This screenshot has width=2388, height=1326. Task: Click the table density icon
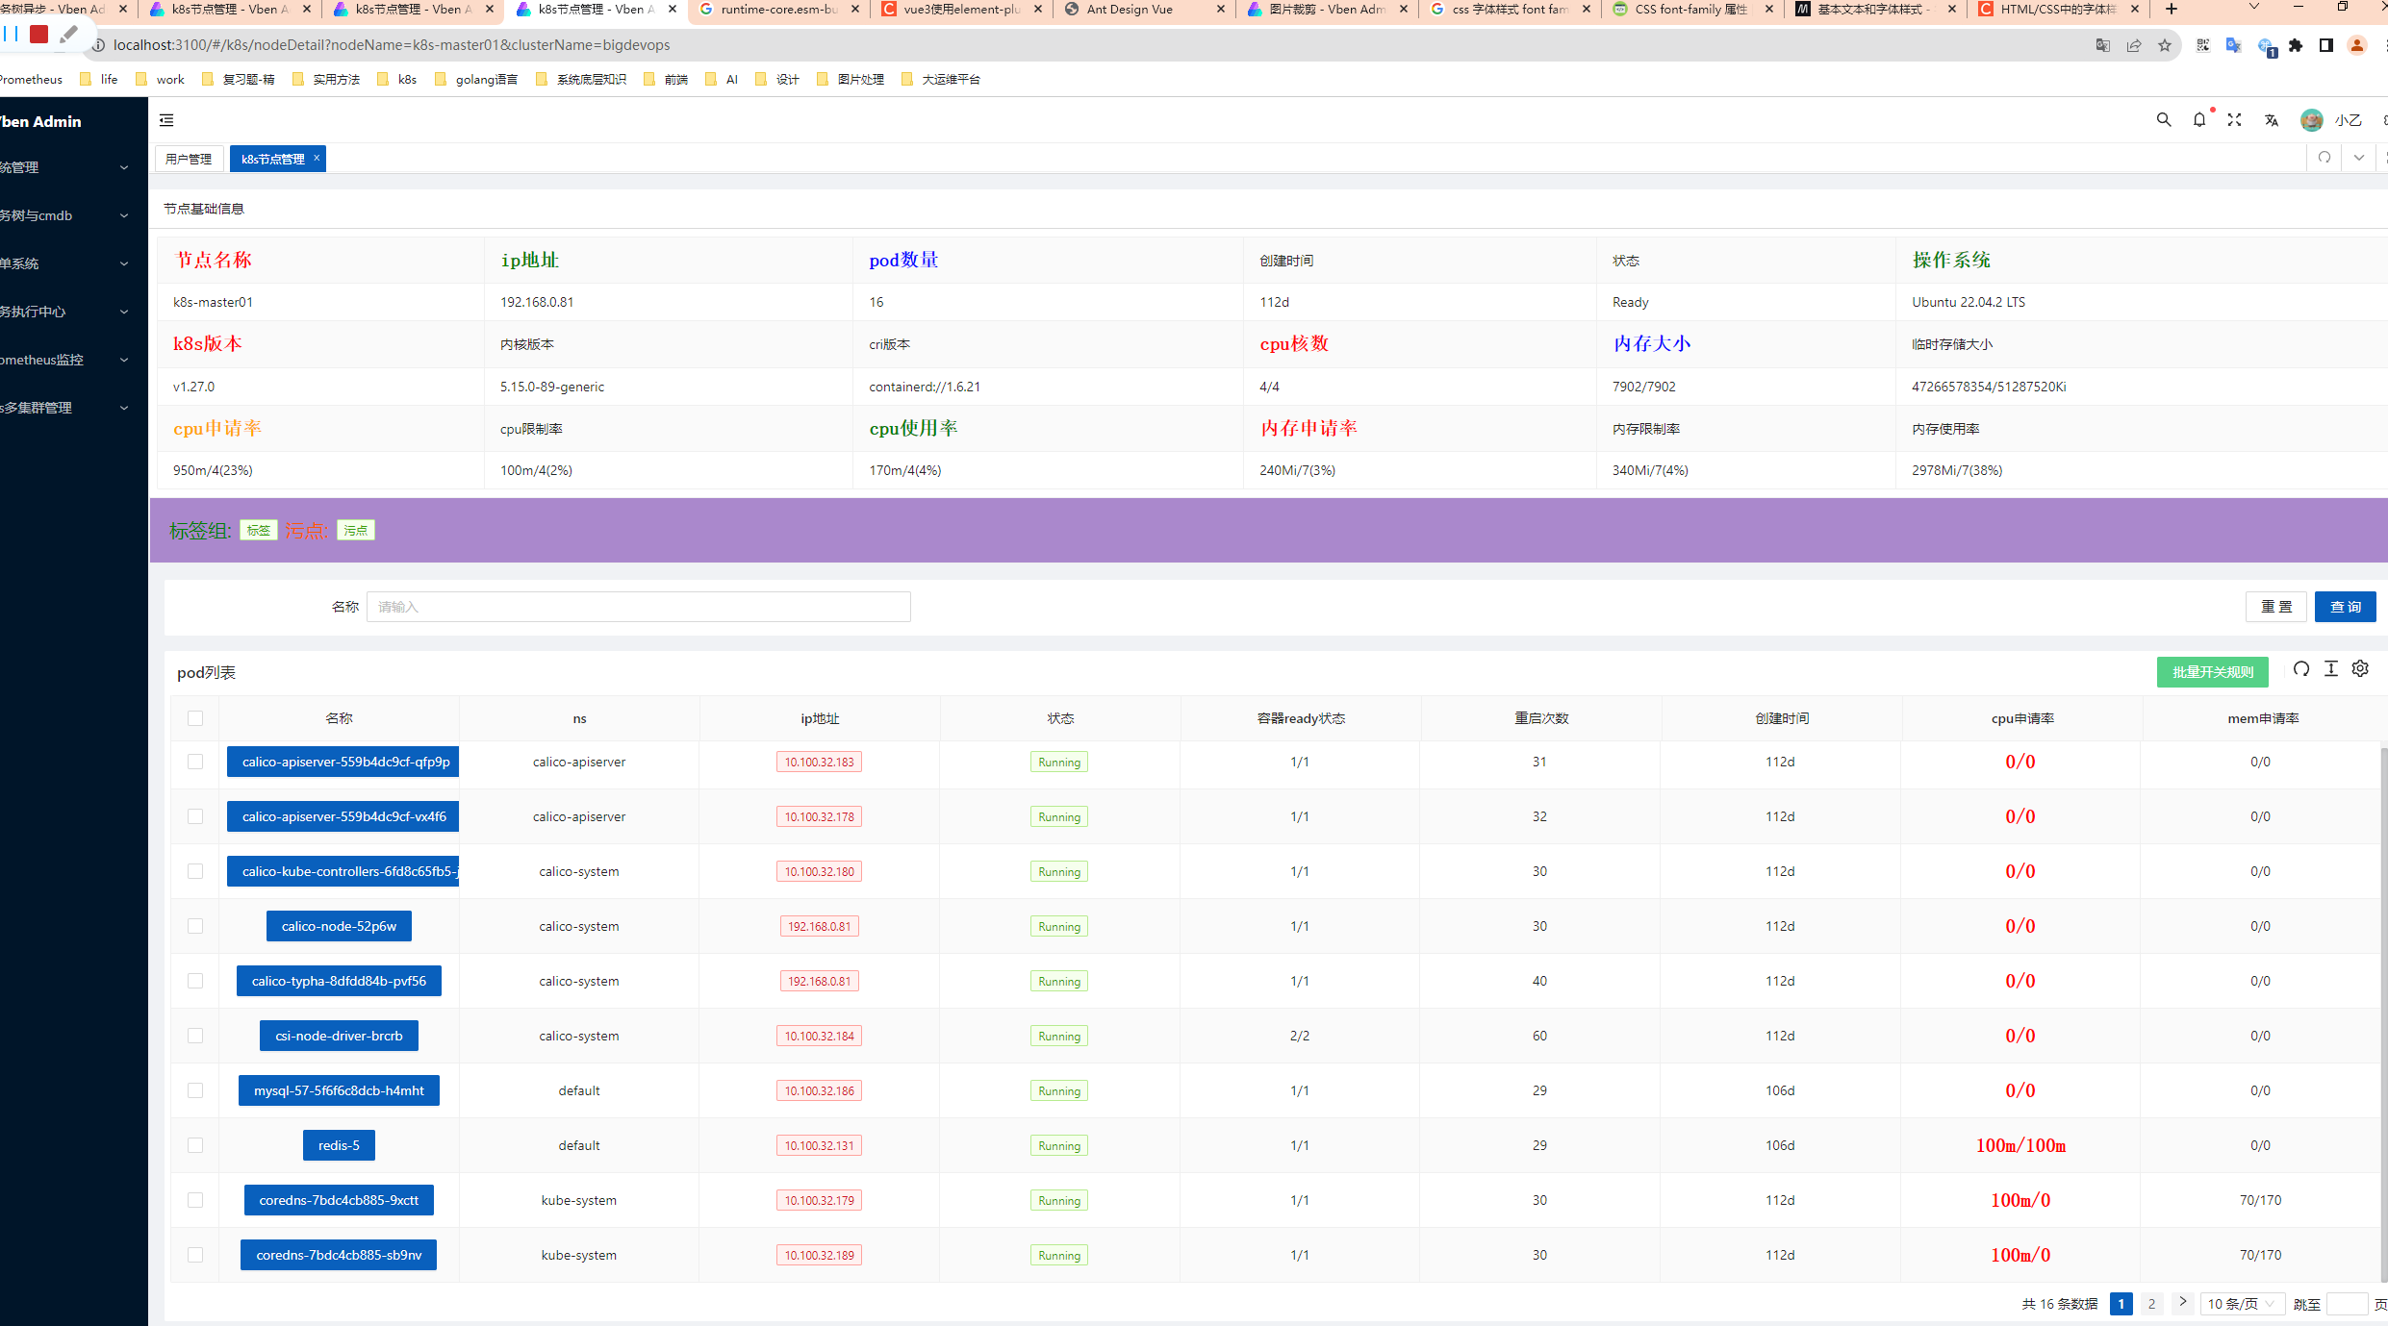tap(2331, 669)
